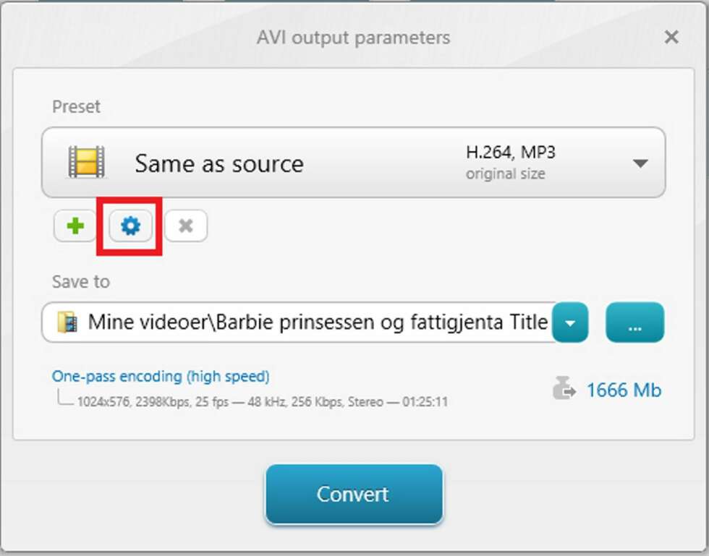Browse for output folder with the ... button

(x=635, y=322)
